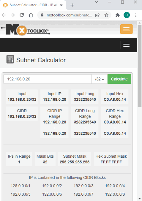142x201 pixels.
Task: Open the Extensions puzzle-piece menu
Action: (117, 15)
